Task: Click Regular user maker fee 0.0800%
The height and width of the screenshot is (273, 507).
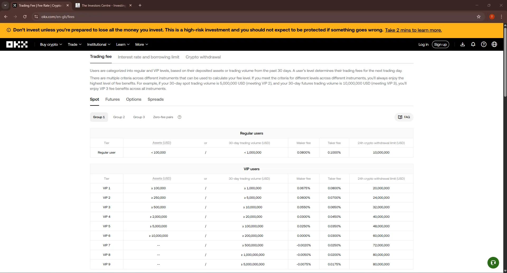Action: [304, 152]
